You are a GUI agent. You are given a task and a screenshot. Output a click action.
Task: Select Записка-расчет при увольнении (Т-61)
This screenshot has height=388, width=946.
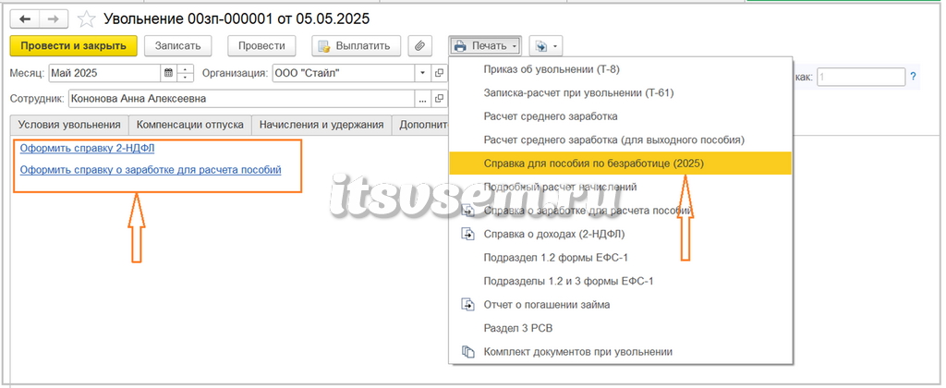(620, 93)
